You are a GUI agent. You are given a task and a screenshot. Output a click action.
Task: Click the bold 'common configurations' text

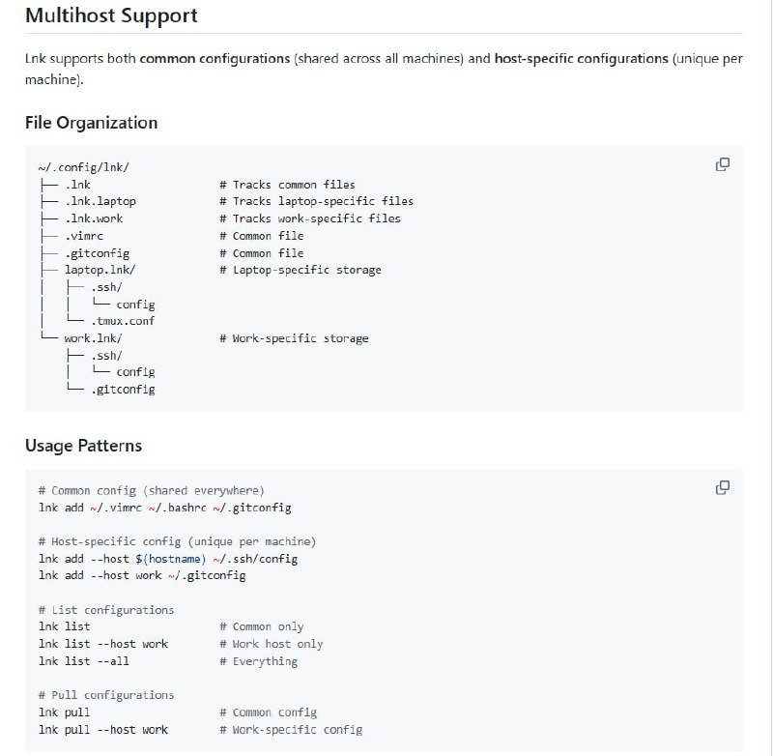pos(215,59)
